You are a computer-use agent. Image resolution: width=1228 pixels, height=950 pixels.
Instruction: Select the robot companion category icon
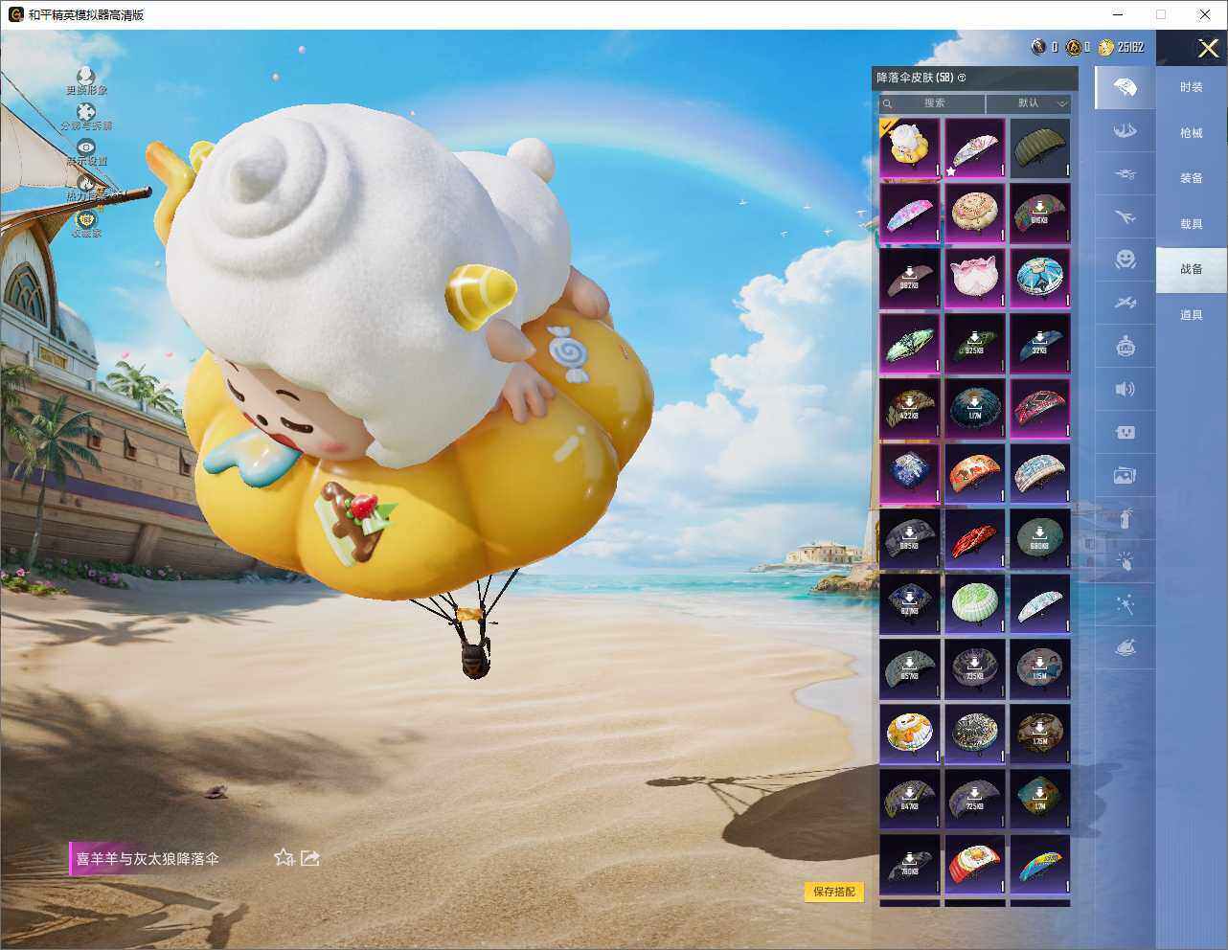click(1126, 346)
